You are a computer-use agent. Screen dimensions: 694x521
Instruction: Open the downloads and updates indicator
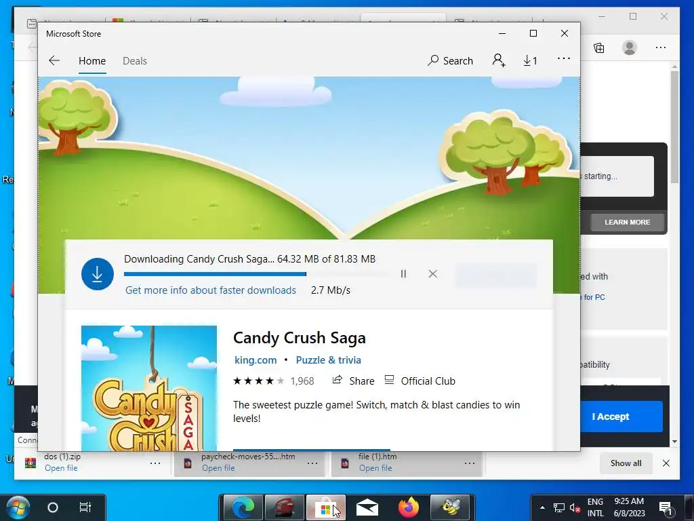(530, 60)
